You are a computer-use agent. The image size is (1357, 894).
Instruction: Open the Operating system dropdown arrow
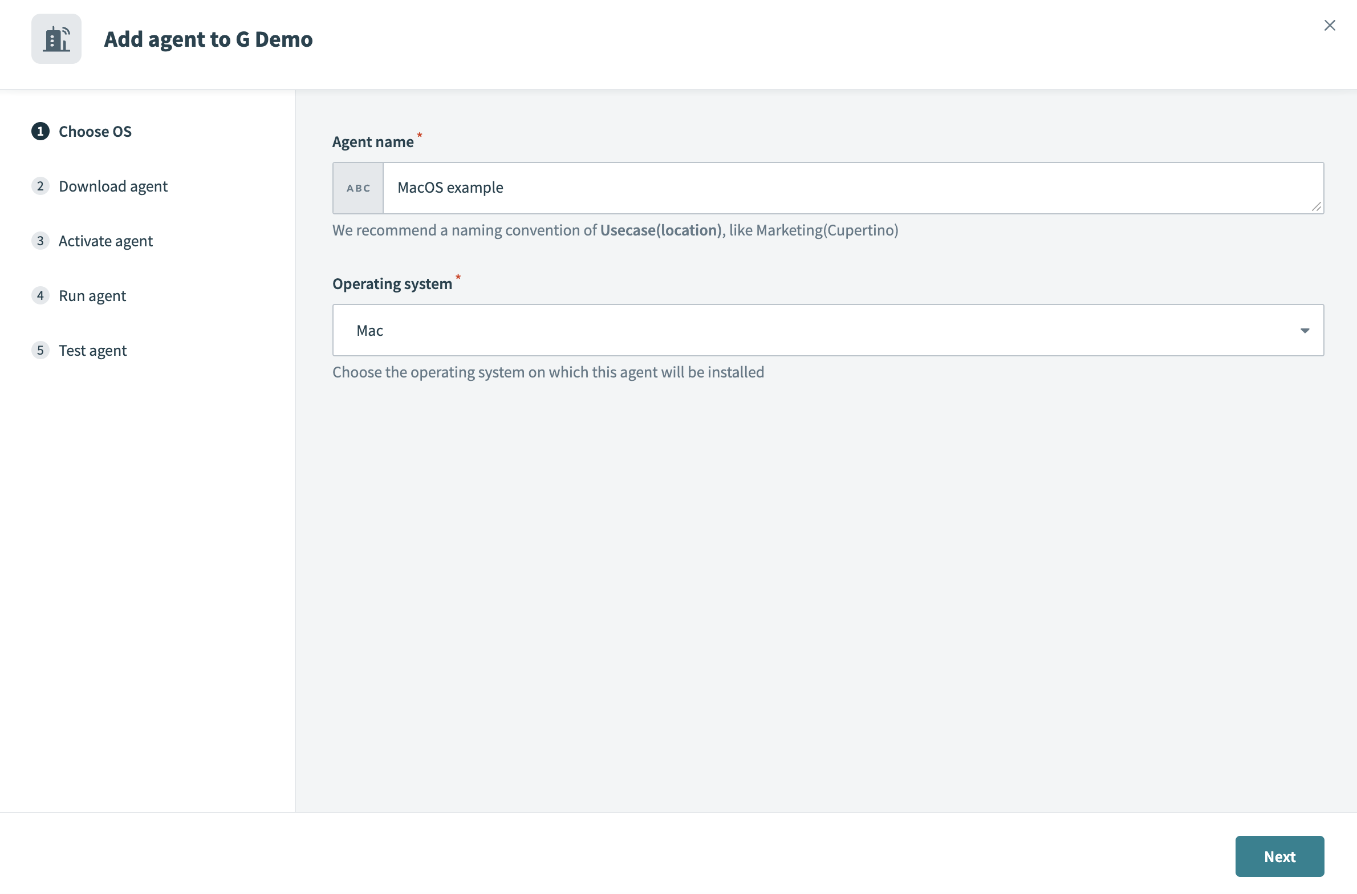click(x=1305, y=331)
